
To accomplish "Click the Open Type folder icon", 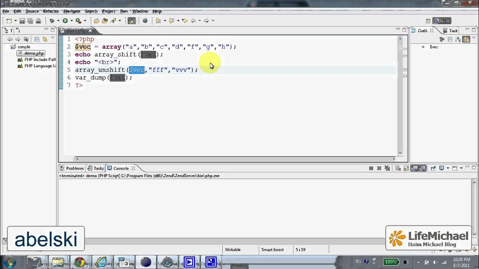I will pyautogui.click(x=96, y=21).
